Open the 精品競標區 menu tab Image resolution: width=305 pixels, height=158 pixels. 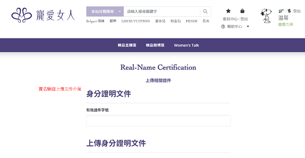(x=155, y=45)
